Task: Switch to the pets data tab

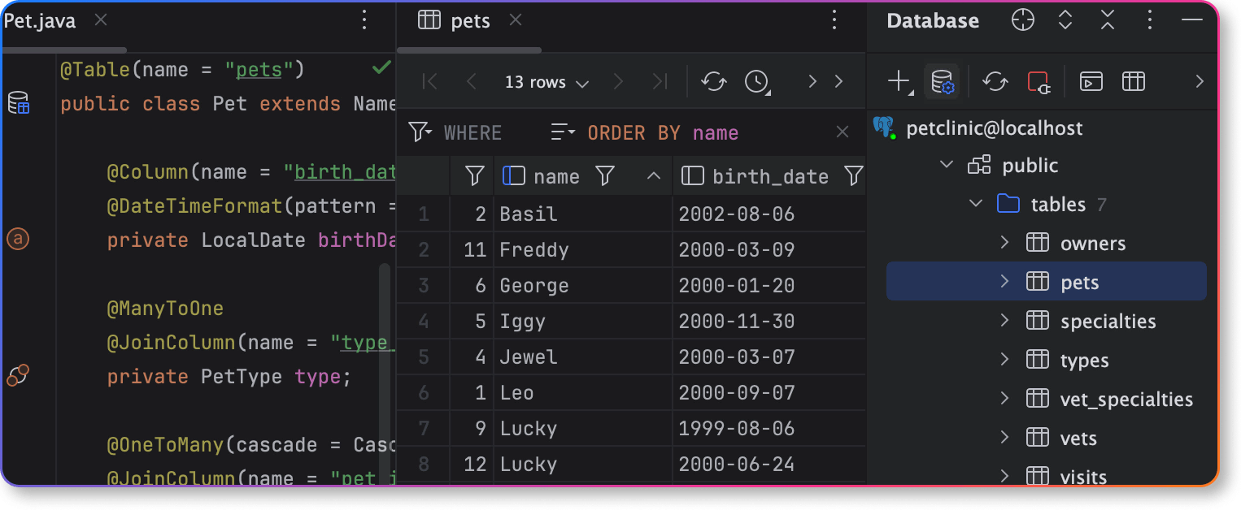Action: pyautogui.click(x=470, y=21)
